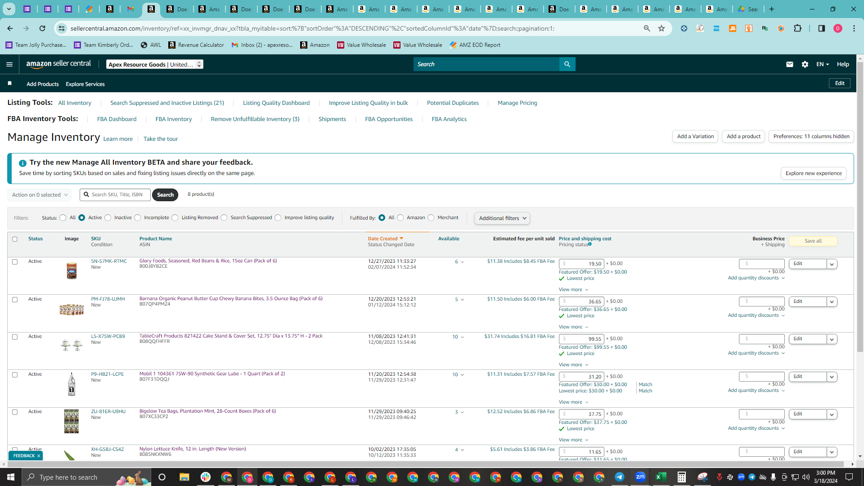Open the Take the tour link
The image size is (864, 486).
[x=161, y=139]
